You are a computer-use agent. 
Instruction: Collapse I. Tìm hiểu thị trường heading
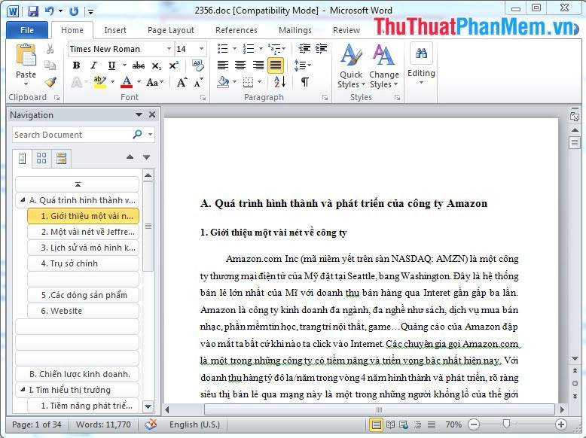(23, 390)
